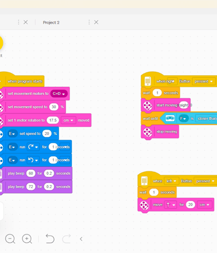The image size is (217, 253).
Task: Click hub icon on when left button block
Action: (144, 181)
